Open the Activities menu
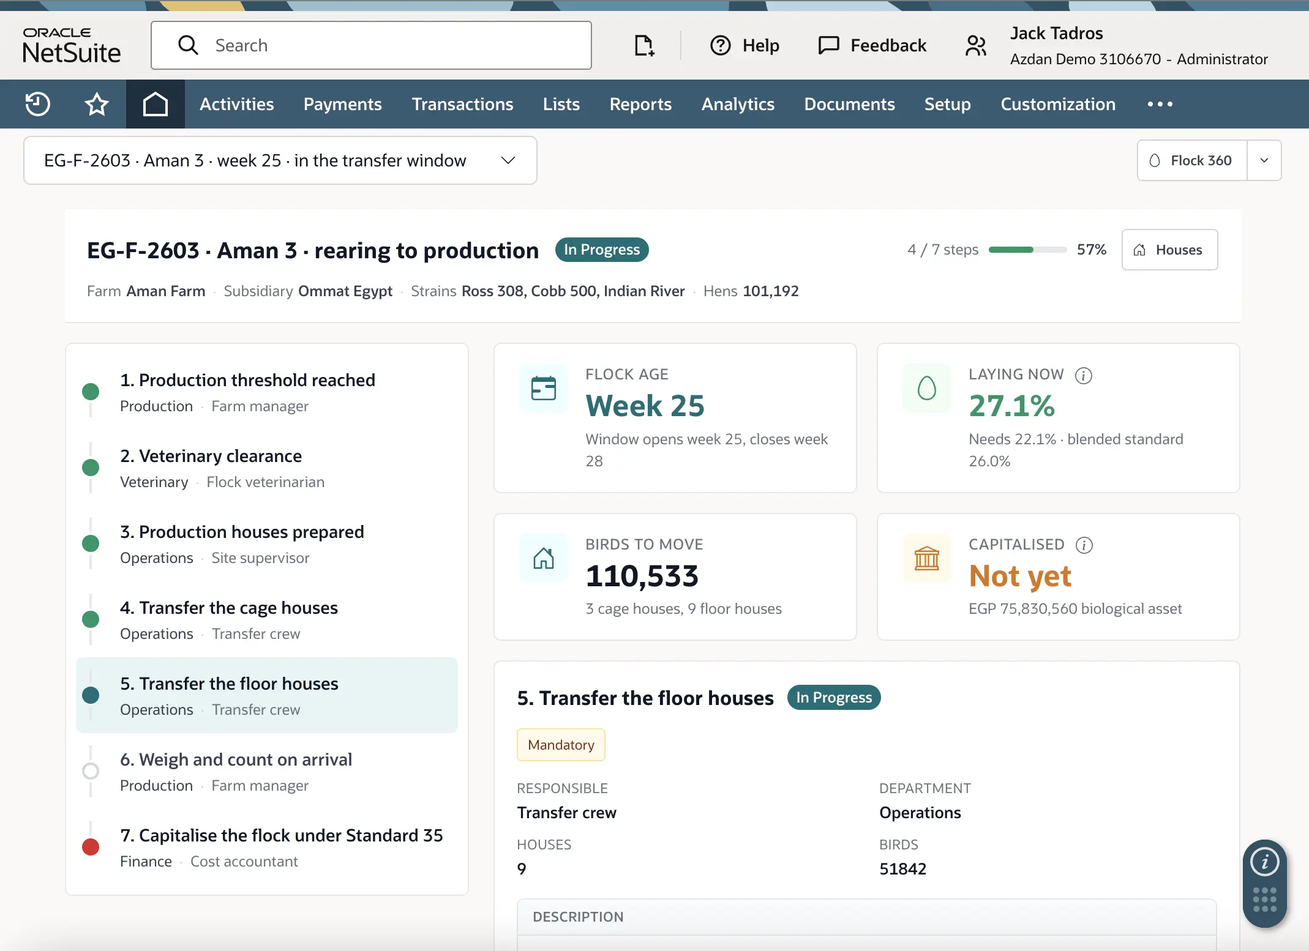 pos(237,104)
